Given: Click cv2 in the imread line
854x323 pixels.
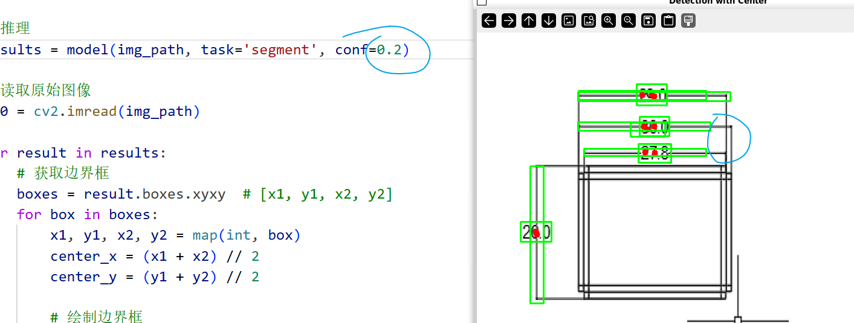Looking at the screenshot, I should coord(46,112).
